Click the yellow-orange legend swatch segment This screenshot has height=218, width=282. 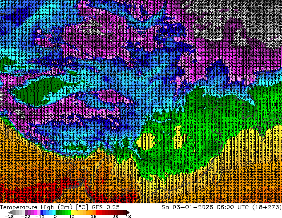pos(83,212)
